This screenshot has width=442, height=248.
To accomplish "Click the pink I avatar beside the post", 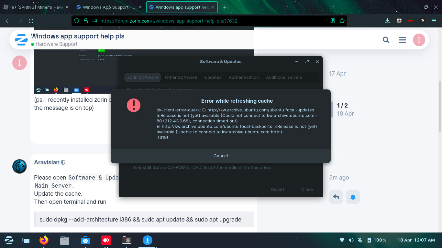I will 19,63.
